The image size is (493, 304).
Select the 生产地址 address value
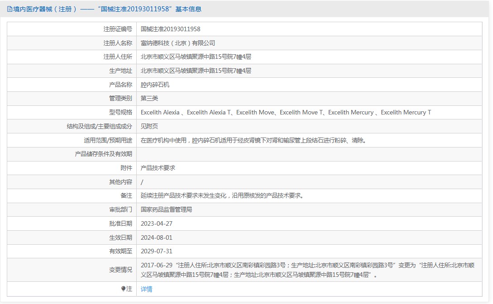coord(196,71)
